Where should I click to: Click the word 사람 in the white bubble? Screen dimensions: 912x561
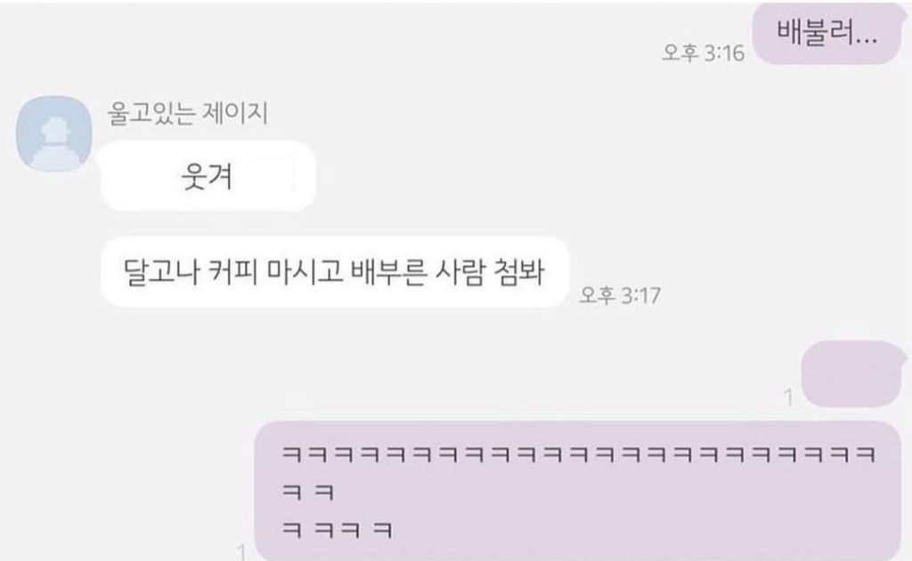tap(460, 272)
